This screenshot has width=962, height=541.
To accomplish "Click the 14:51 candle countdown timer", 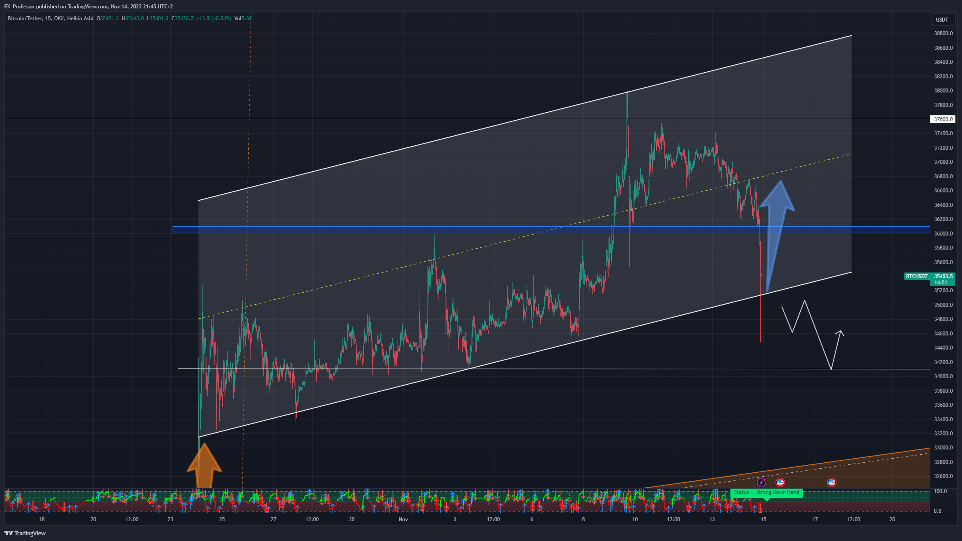I will [940, 283].
